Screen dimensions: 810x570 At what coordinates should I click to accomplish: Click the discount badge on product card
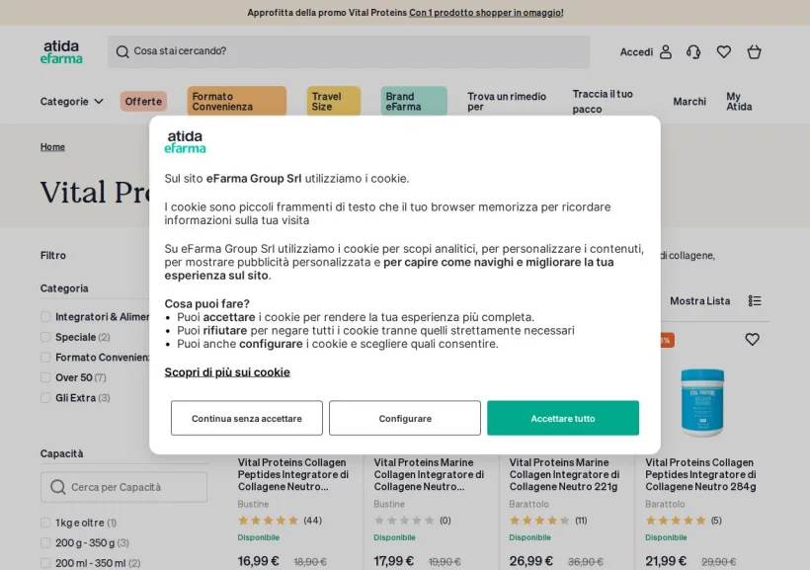tap(667, 340)
